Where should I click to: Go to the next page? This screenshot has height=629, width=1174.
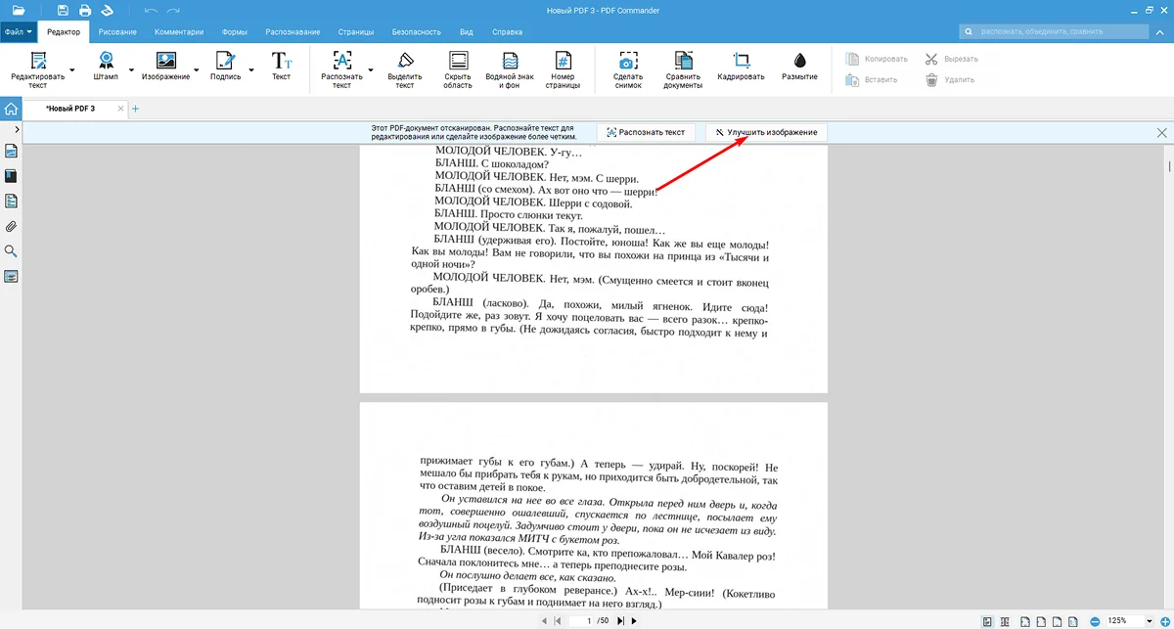(x=634, y=620)
